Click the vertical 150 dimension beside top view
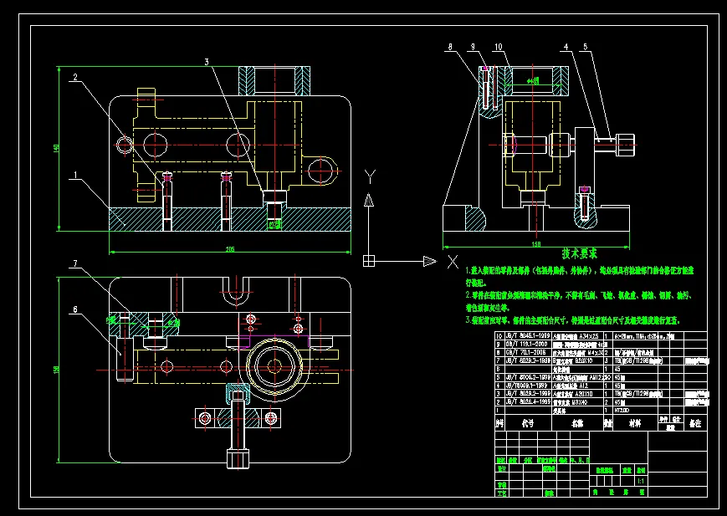The height and width of the screenshot is (516, 727). 56,370
